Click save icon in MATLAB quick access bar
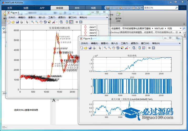 [108, 8]
